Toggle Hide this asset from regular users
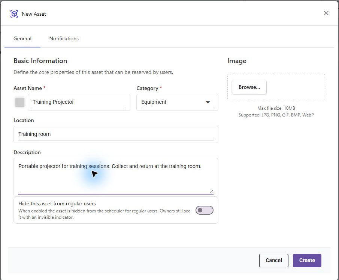This screenshot has width=339, height=280. (204, 210)
